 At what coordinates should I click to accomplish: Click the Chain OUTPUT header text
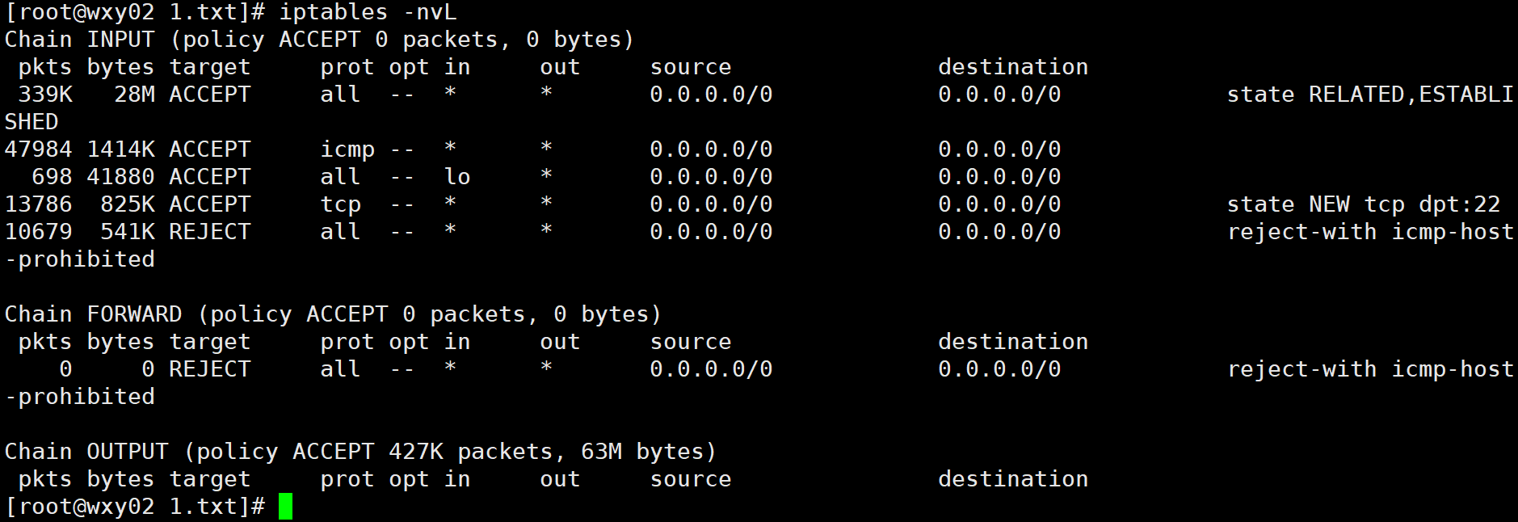pos(86,452)
